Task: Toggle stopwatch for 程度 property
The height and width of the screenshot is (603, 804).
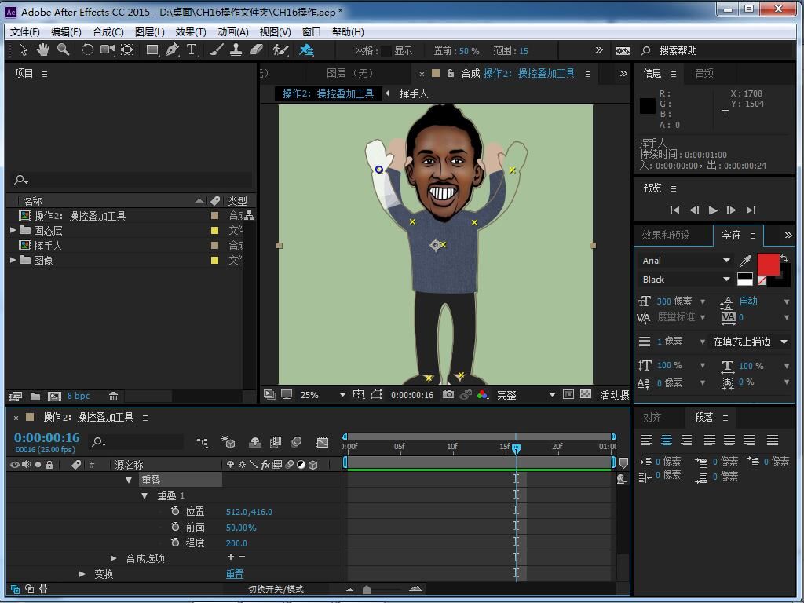Action: click(175, 543)
